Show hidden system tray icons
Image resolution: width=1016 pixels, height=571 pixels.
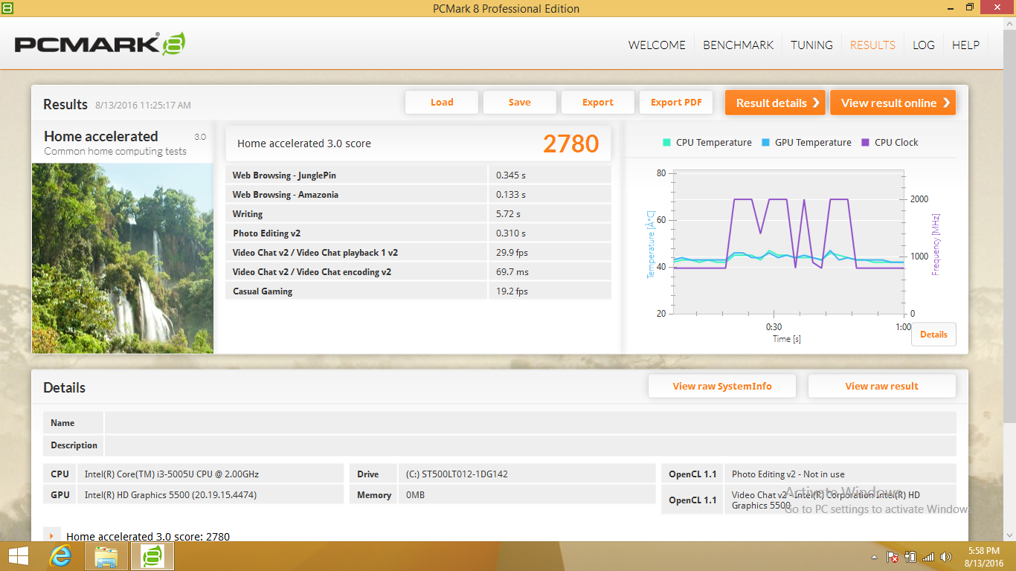tap(875, 557)
